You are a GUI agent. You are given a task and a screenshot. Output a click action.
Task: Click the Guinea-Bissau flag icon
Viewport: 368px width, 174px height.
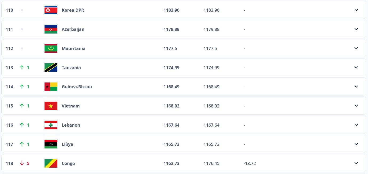(x=51, y=87)
